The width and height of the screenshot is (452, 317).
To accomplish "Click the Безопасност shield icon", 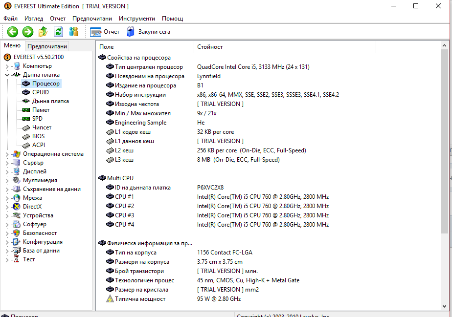I will click(x=17, y=233).
